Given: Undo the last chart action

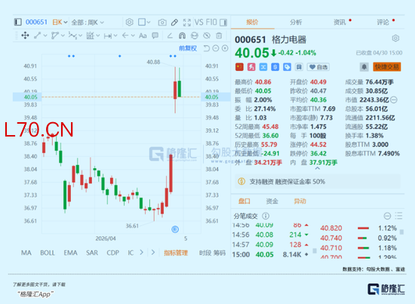Looking at the screenshot, I should point(207,48).
